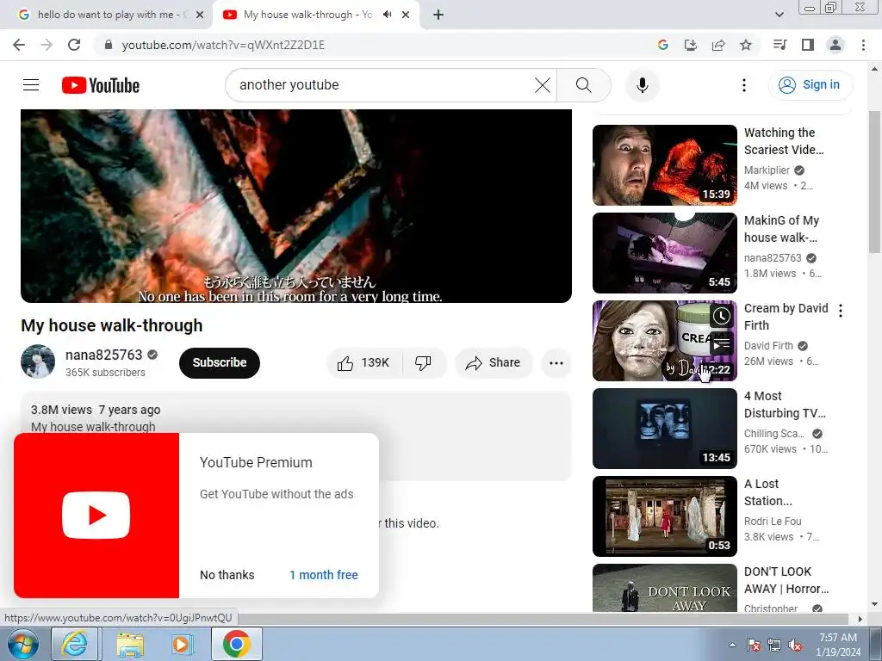Subscribe to nana825763
882x661 pixels.
click(220, 363)
